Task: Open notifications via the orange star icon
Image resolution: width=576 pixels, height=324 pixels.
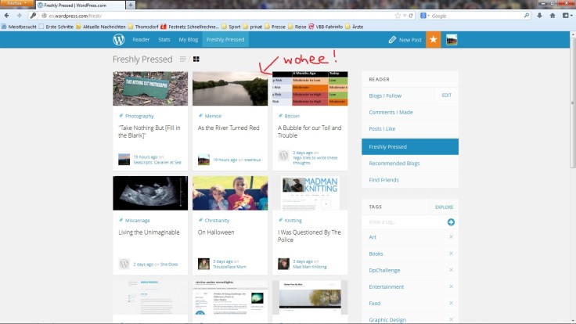Action: click(433, 39)
